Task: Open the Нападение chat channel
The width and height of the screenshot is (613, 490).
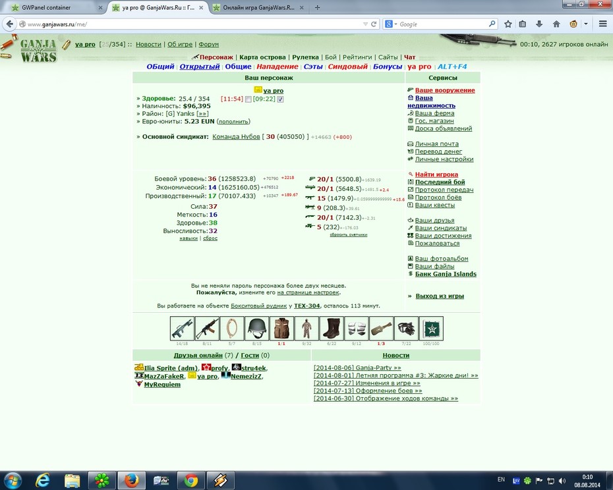Action: pyautogui.click(x=277, y=67)
